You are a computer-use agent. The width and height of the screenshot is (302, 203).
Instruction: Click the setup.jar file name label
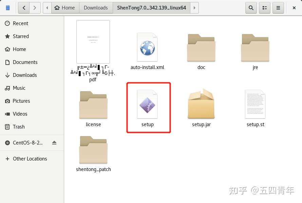pos(201,124)
